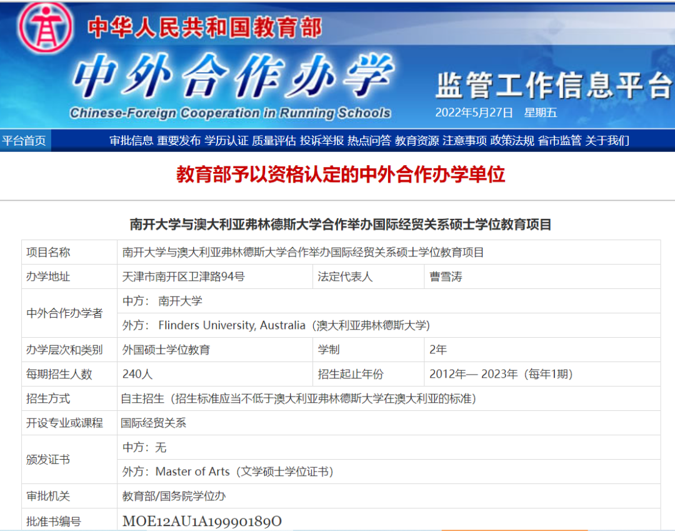Screen dimensions: 675x531
Task: Click the 法定代表人 label cell
Action: coord(369,276)
